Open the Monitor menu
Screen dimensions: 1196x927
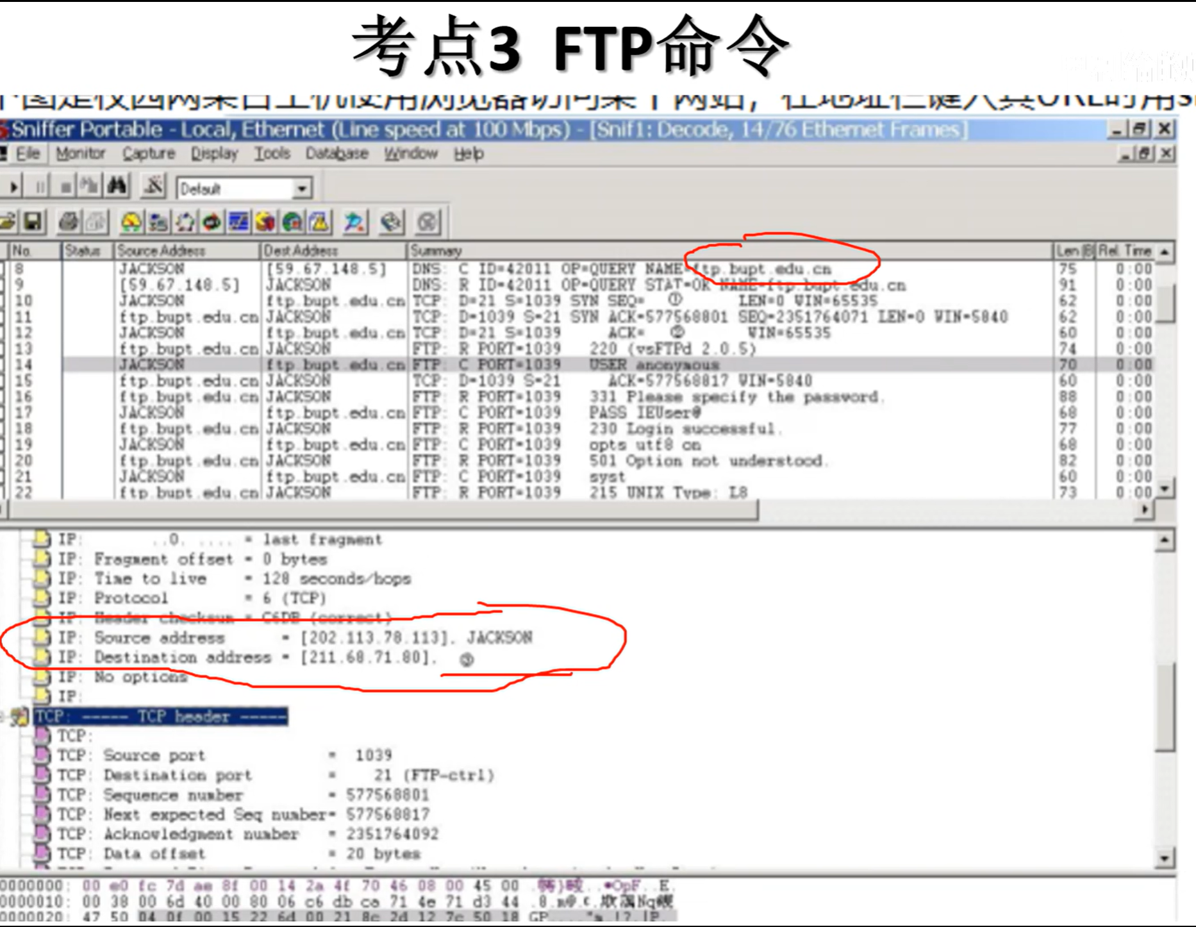(x=80, y=154)
